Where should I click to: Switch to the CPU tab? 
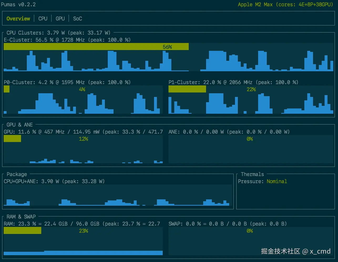(43, 19)
